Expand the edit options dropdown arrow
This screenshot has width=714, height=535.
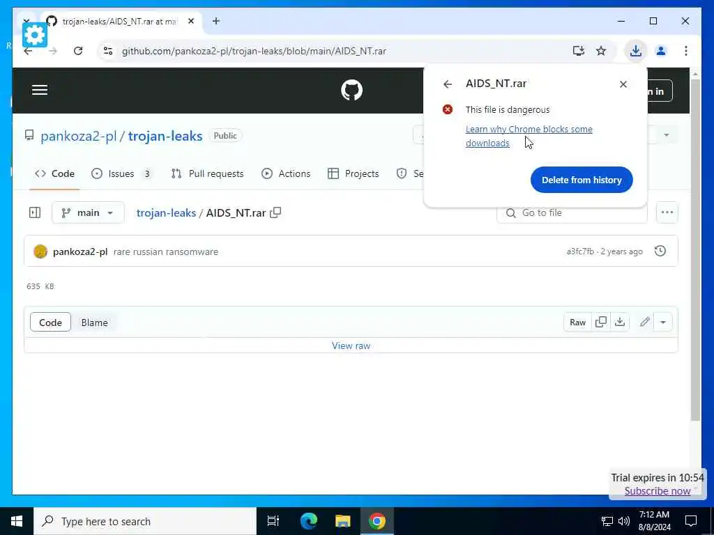coord(663,322)
